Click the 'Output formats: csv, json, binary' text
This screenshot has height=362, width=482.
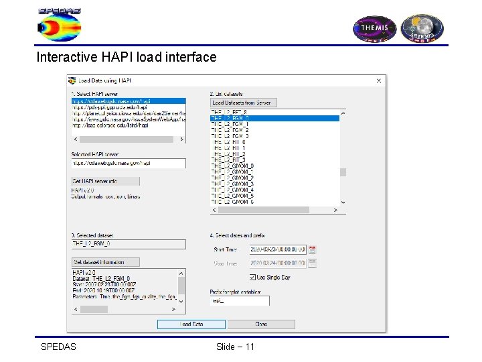click(x=106, y=196)
